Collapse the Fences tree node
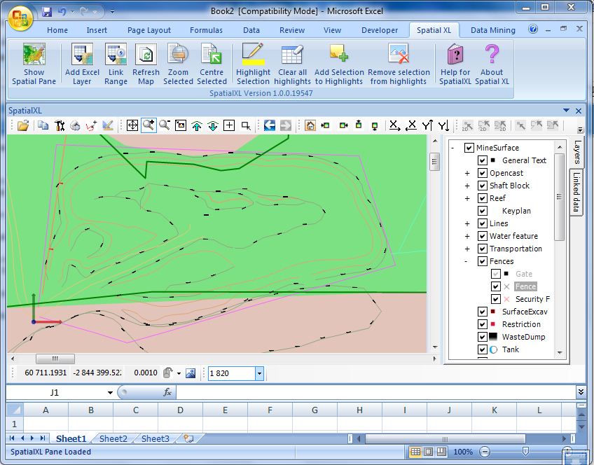This screenshot has width=594, height=465. click(x=467, y=261)
